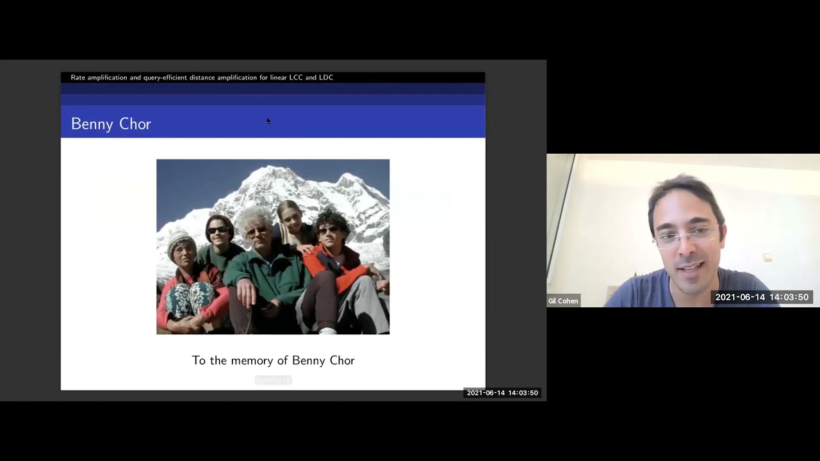820x461 pixels.
Task: Click the timestamp below the shared slide
Action: [x=502, y=393]
